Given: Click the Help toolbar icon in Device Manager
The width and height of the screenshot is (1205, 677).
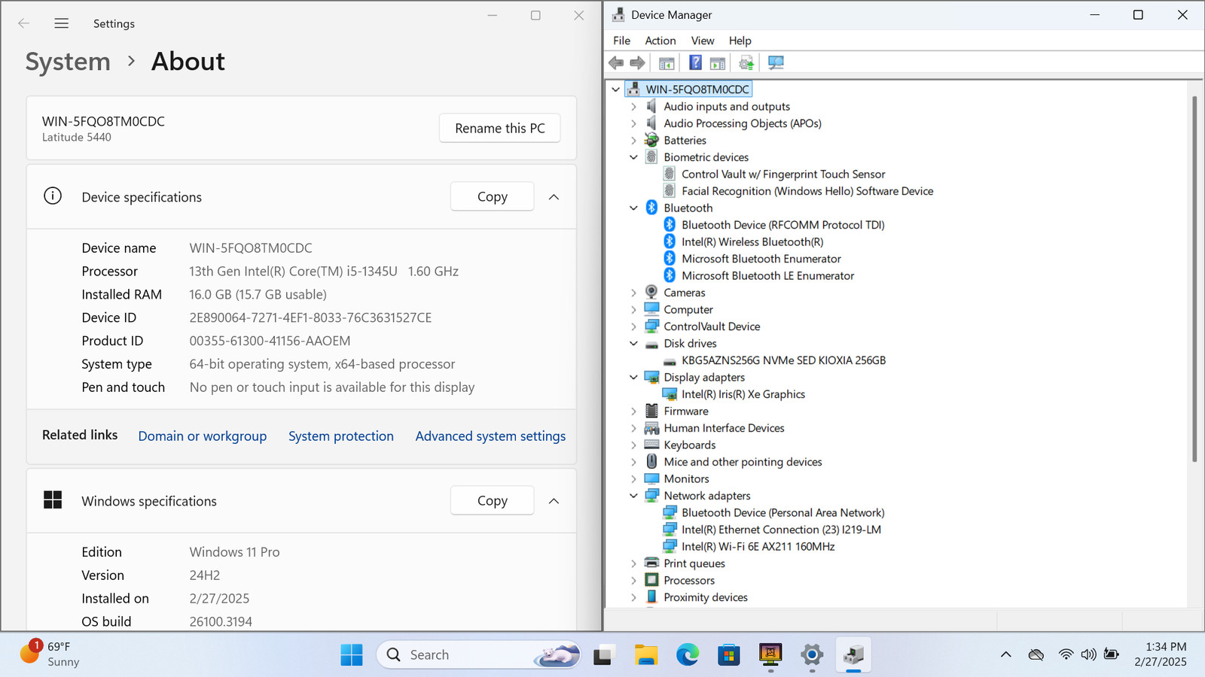Looking at the screenshot, I should (x=695, y=62).
